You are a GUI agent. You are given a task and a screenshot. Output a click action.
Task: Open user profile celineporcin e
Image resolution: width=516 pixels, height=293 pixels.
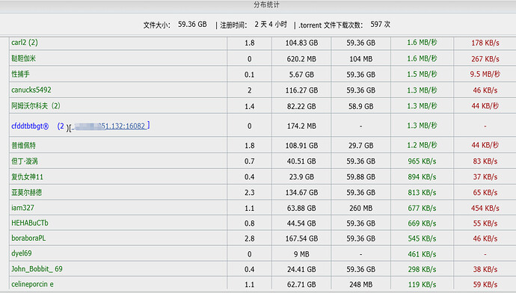pyautogui.click(x=33, y=284)
